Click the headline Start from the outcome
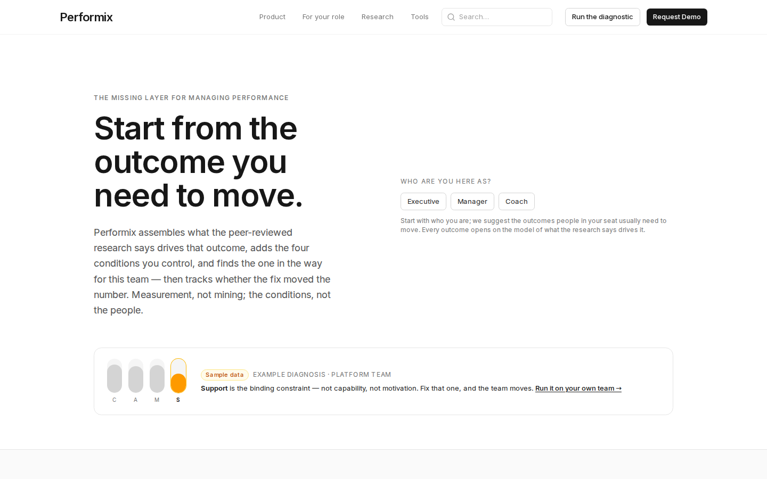Viewport: 767px width, 479px height. [x=198, y=162]
